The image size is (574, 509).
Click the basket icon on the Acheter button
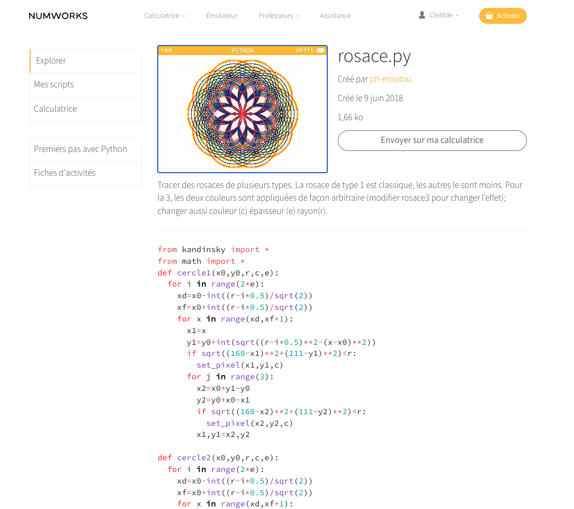489,16
